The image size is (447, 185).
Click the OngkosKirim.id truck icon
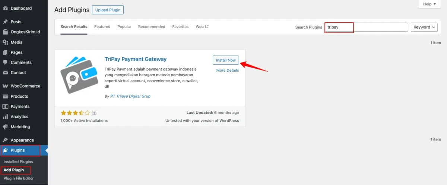point(5,32)
